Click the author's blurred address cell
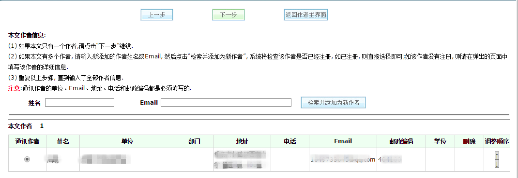The height and width of the screenshot is (178, 518). [242, 160]
